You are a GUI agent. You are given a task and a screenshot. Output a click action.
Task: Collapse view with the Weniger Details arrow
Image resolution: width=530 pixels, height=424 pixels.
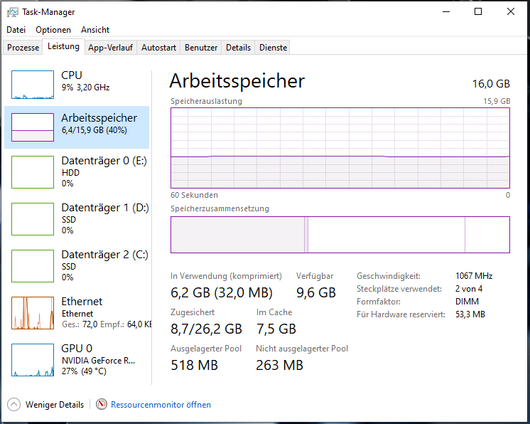[x=14, y=405]
